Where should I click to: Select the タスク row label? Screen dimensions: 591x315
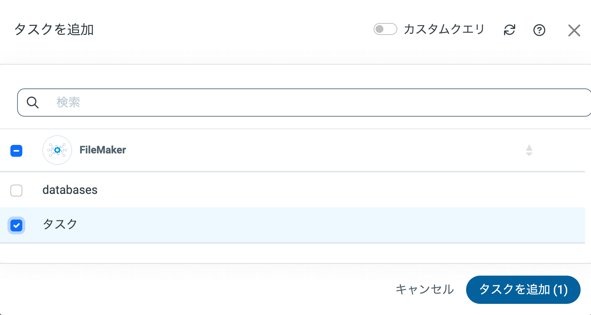click(60, 224)
